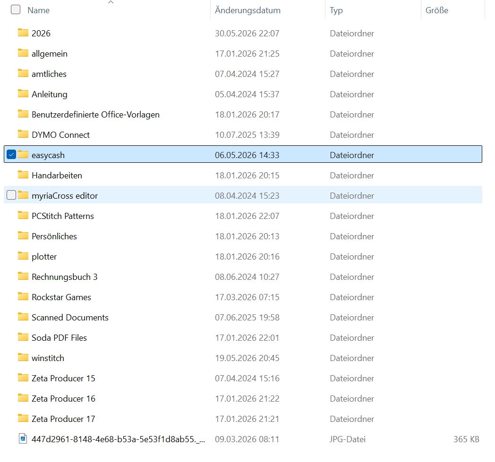Sort by the Größe column header

tap(436, 10)
